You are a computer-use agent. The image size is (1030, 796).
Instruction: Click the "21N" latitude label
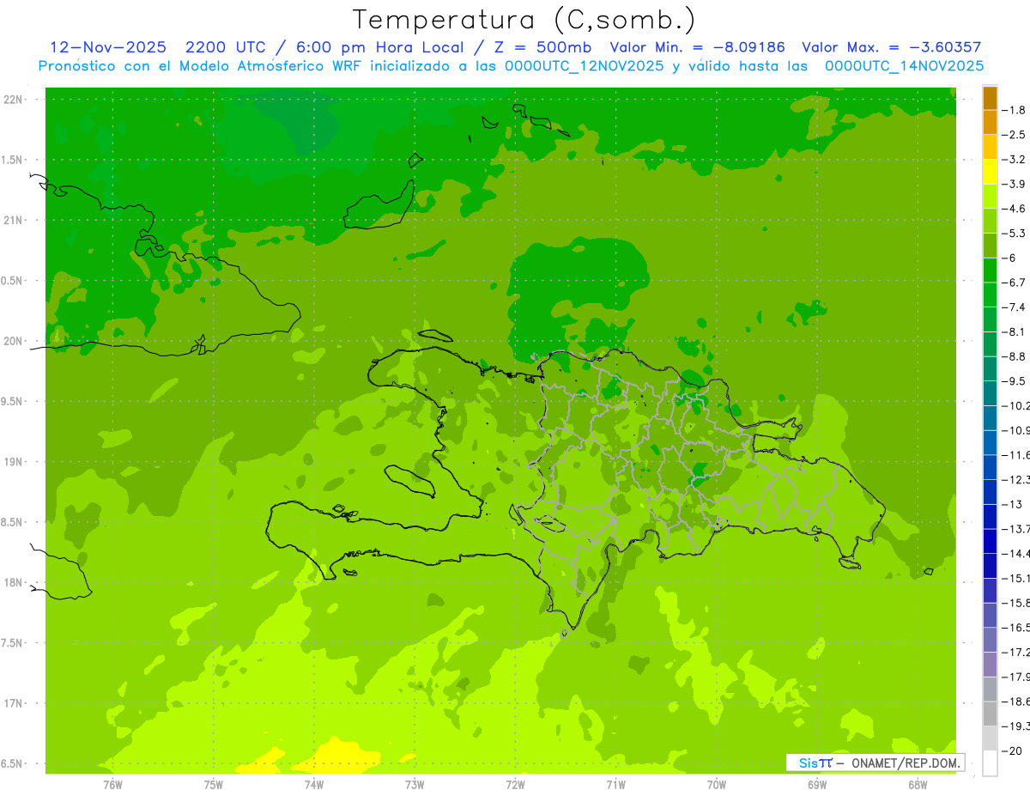click(x=13, y=220)
